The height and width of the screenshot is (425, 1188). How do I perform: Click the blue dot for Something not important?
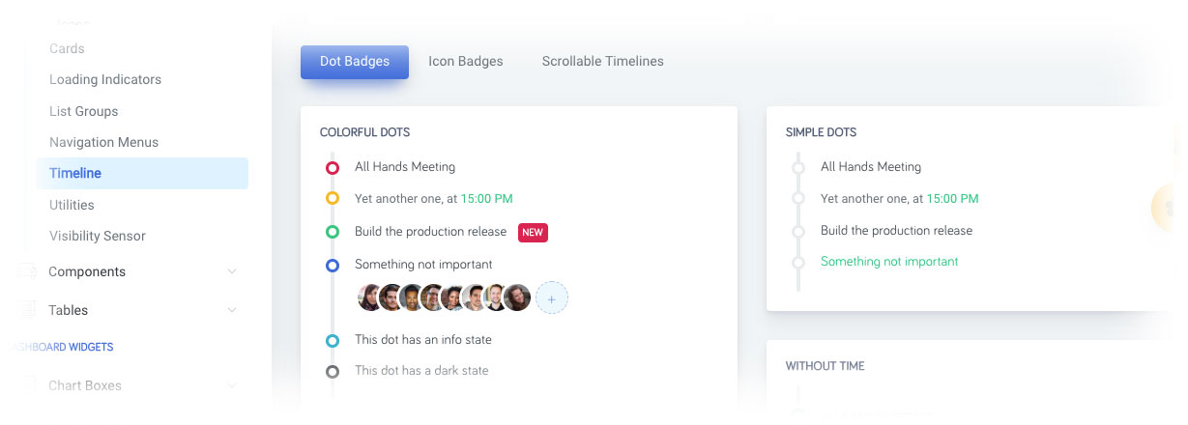click(333, 265)
